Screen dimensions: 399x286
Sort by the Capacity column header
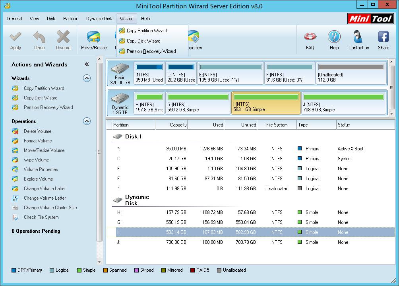171,125
